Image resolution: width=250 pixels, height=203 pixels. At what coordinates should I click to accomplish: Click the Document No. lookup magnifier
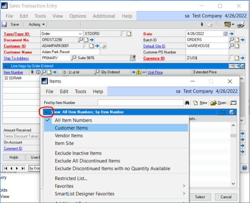click(81, 40)
